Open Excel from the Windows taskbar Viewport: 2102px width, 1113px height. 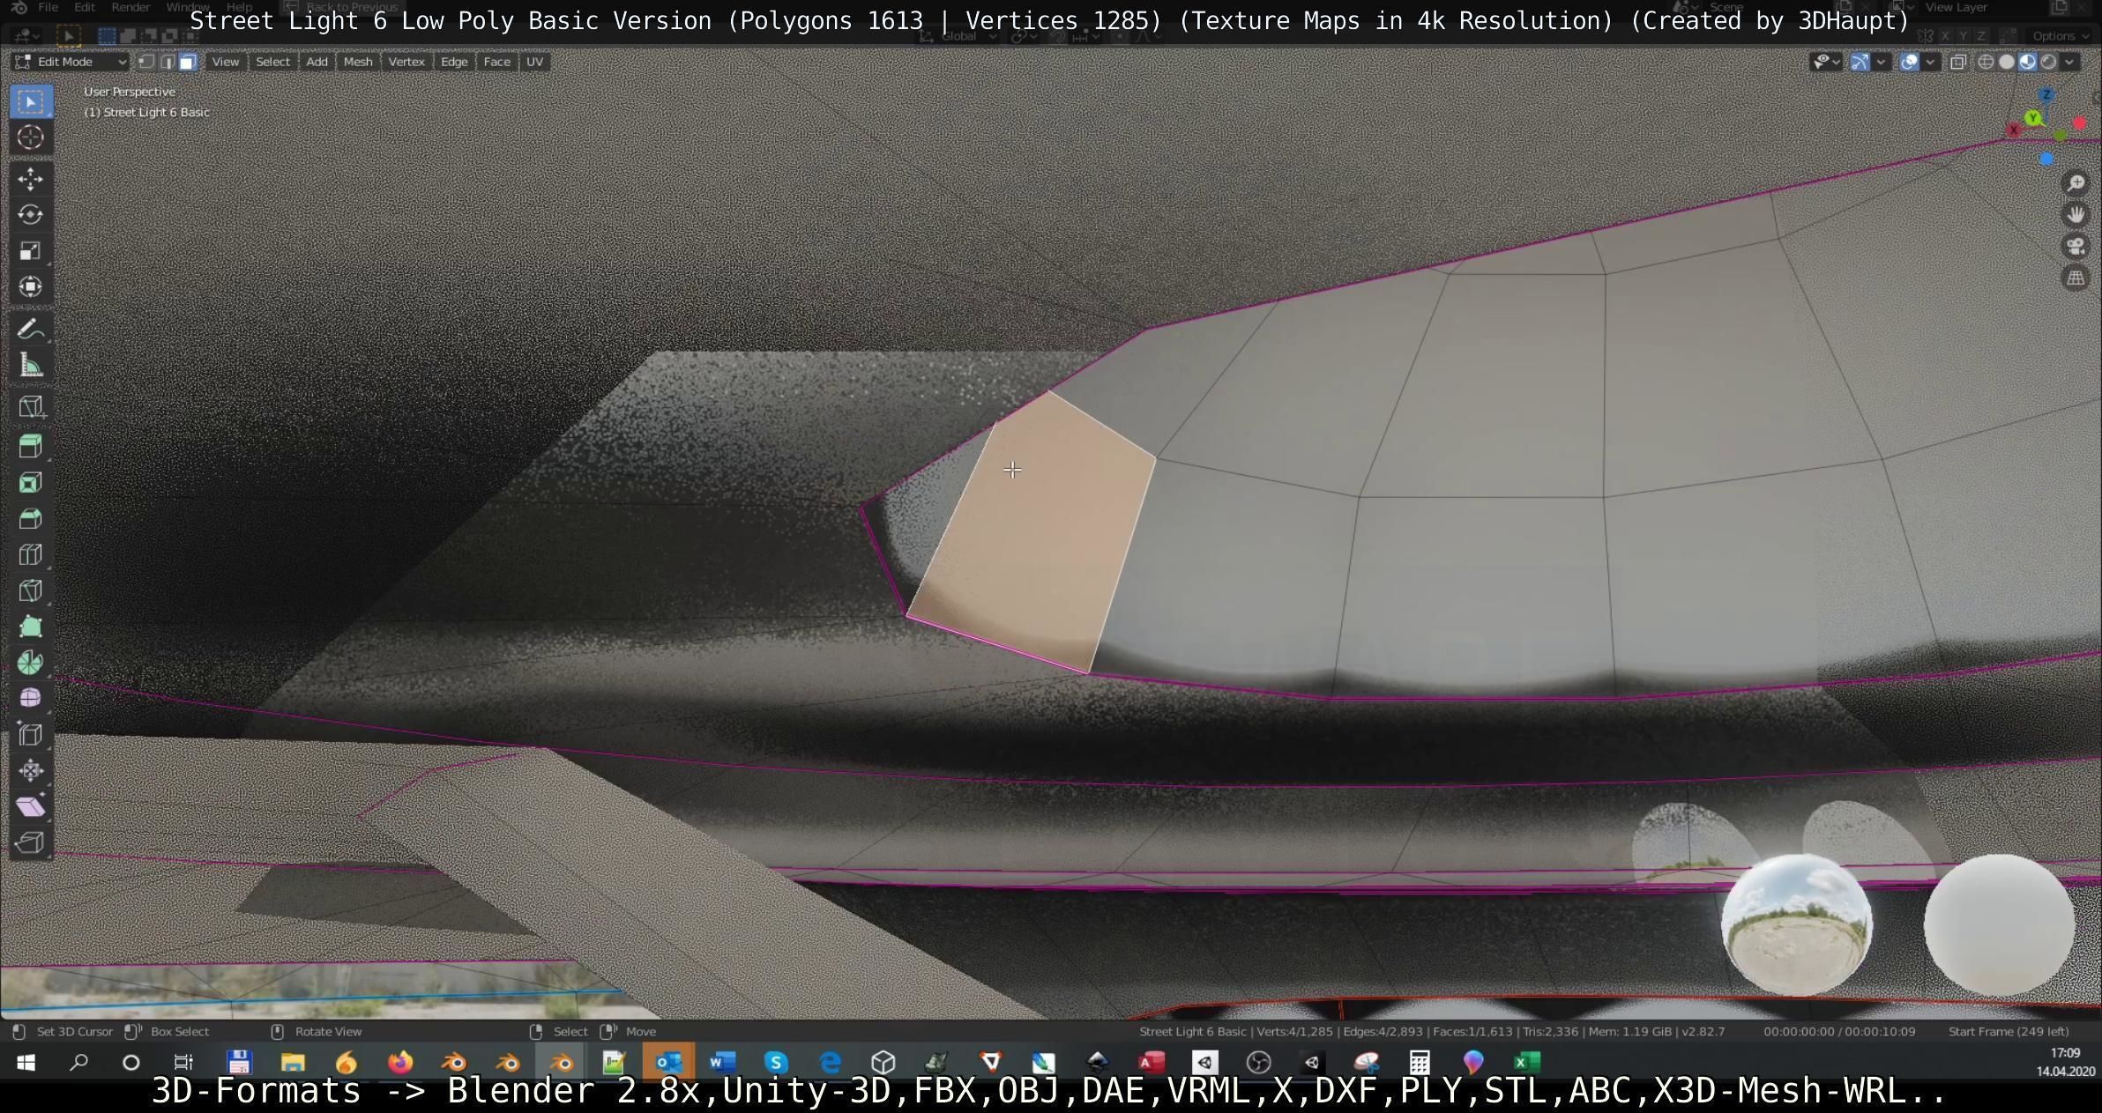coord(1527,1062)
